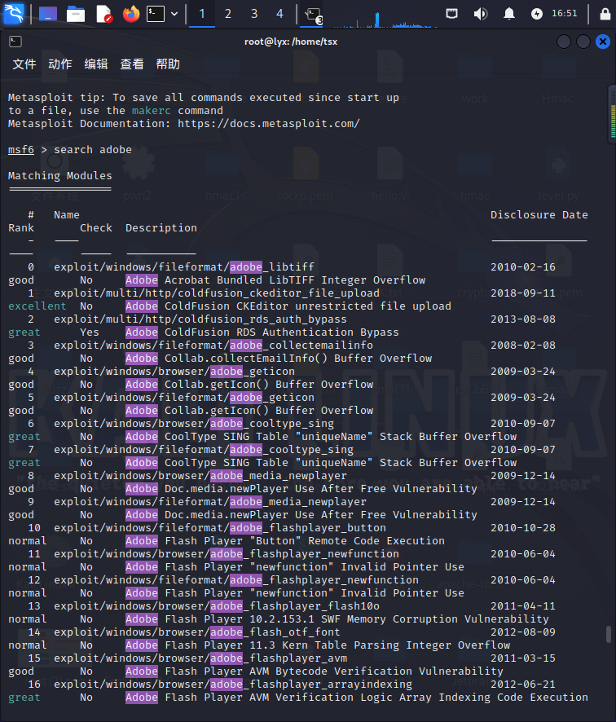Click browser/adobe_flashplayer_newfunction module path
Viewport: 616px width, 722px height.
click(227, 554)
